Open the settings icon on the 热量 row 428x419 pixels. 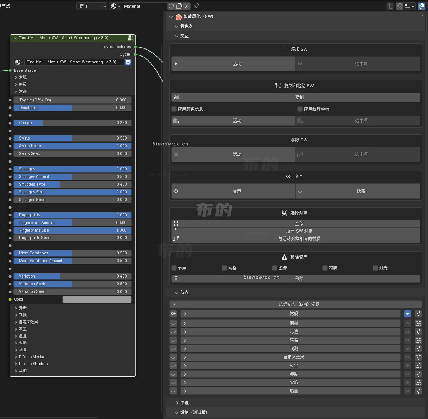[x=418, y=391]
